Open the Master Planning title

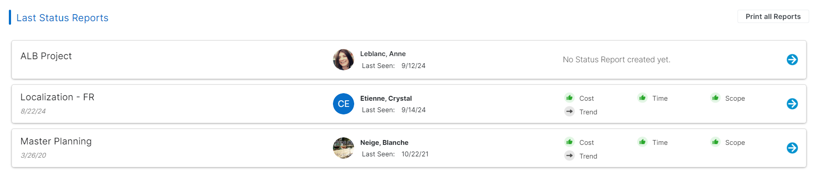[56, 141]
